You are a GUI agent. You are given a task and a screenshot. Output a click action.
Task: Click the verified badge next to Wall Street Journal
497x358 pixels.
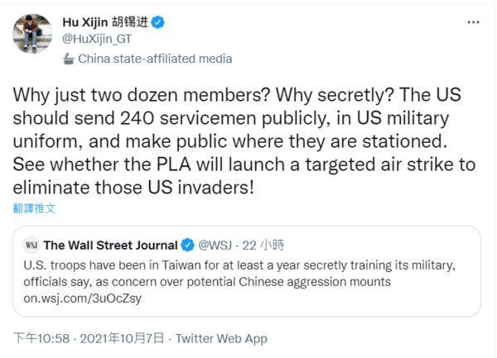tap(188, 245)
